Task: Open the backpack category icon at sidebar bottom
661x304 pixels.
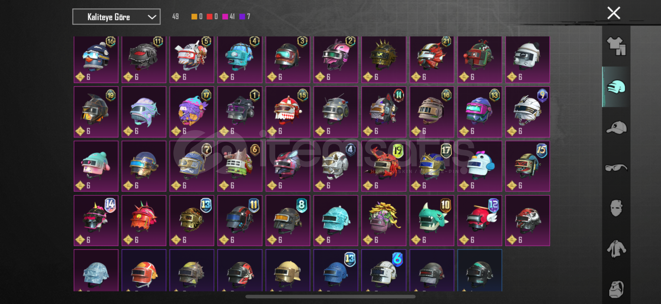Action: pos(616,289)
